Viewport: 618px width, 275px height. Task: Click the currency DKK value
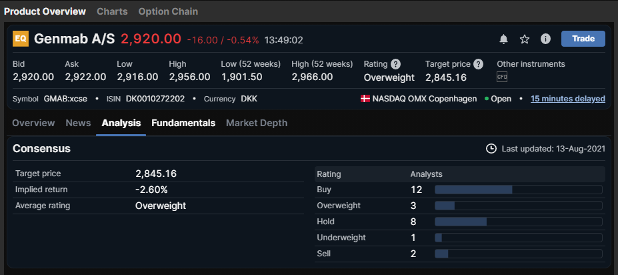click(x=249, y=99)
